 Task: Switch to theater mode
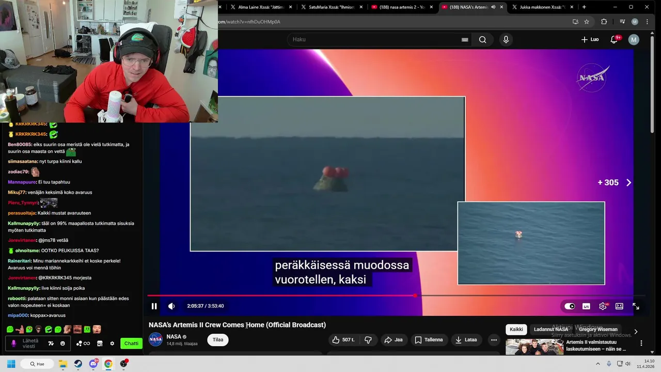click(619, 306)
